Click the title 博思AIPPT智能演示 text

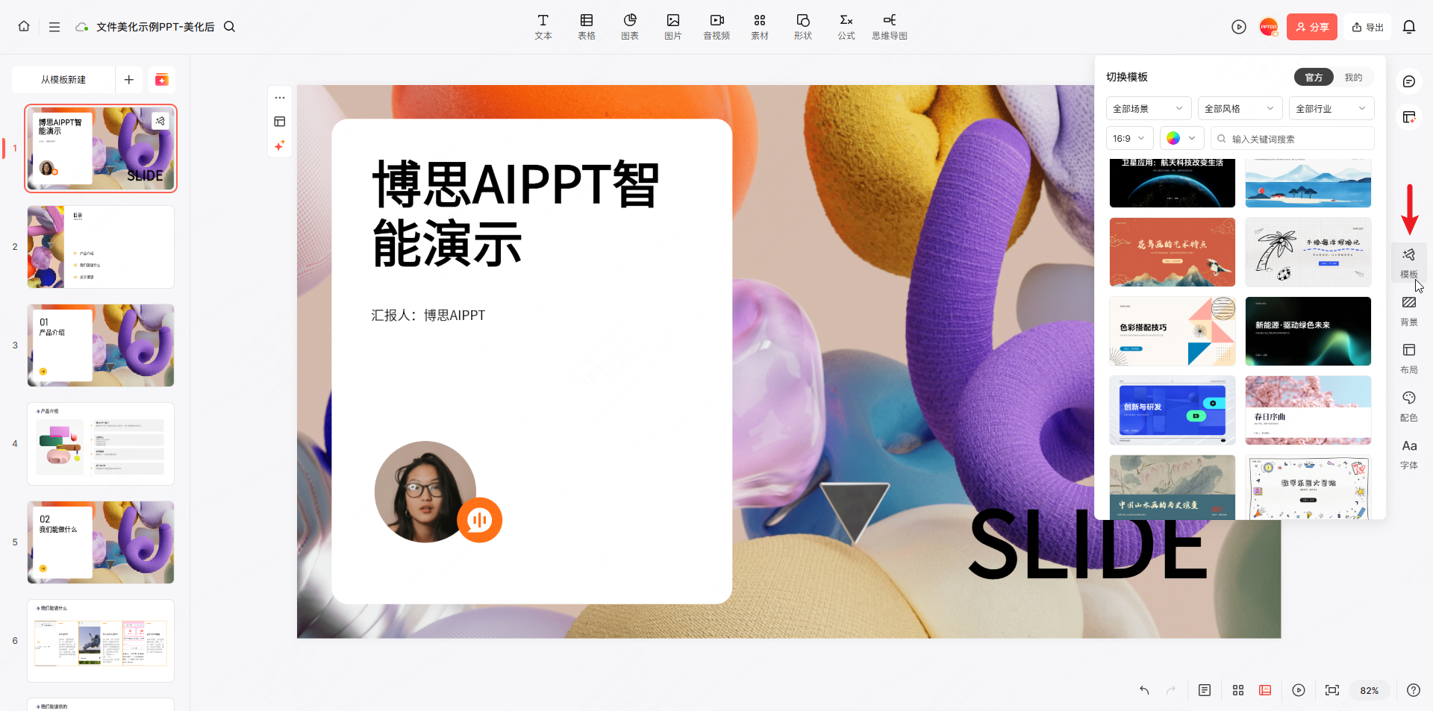515,213
